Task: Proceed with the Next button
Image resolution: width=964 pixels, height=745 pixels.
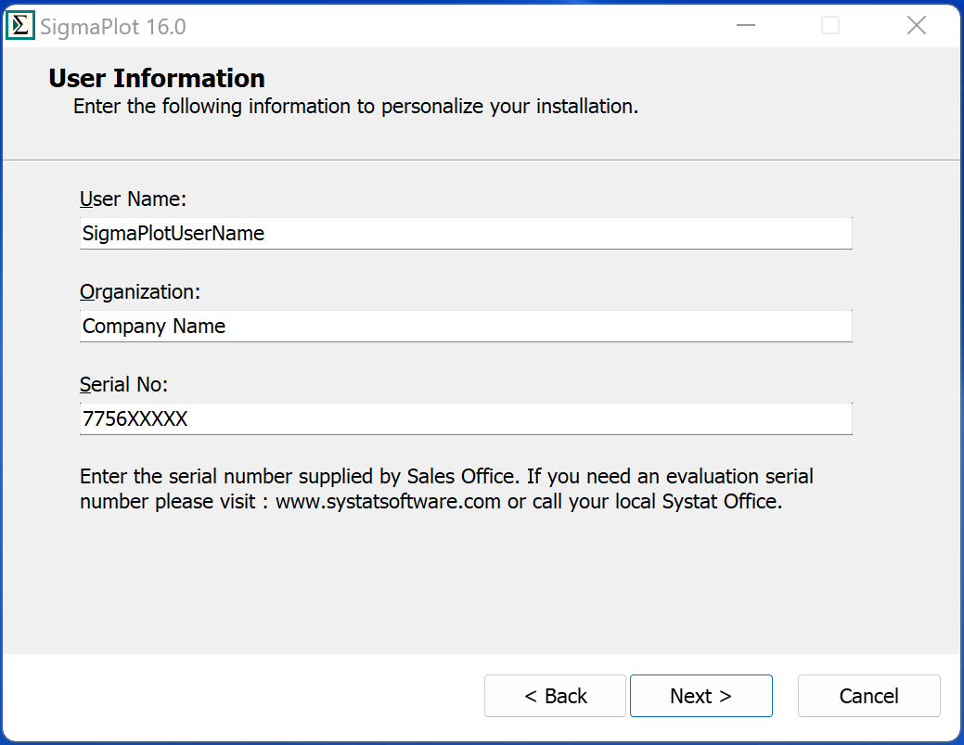Action: coord(701,696)
